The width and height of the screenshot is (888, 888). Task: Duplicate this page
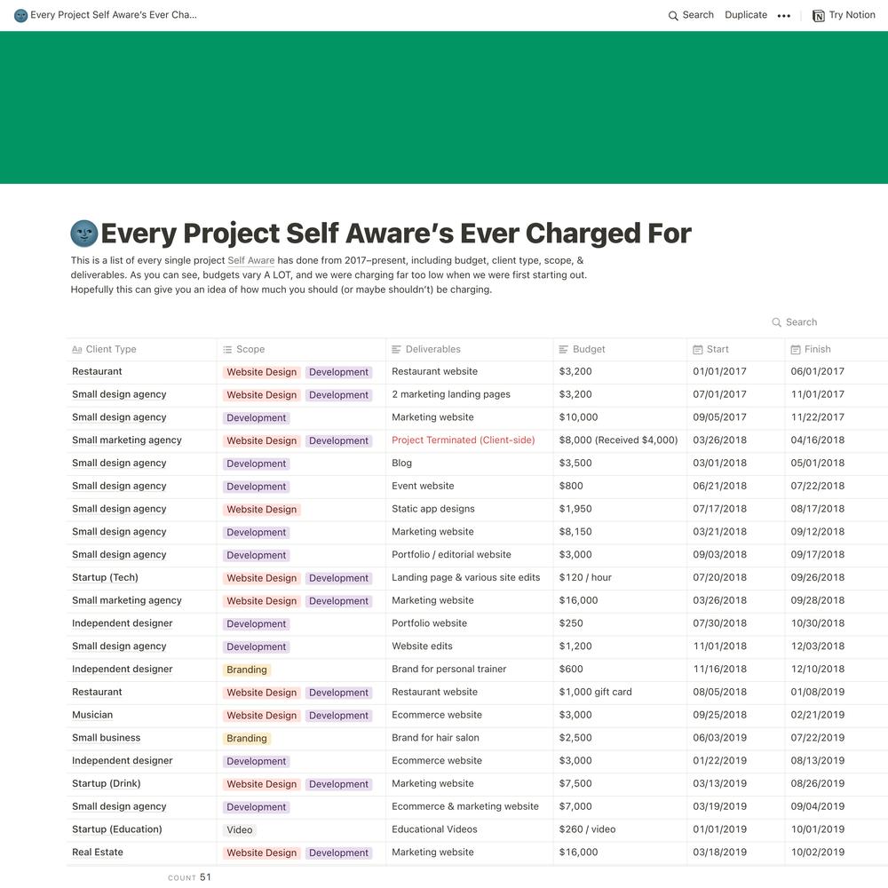(746, 15)
